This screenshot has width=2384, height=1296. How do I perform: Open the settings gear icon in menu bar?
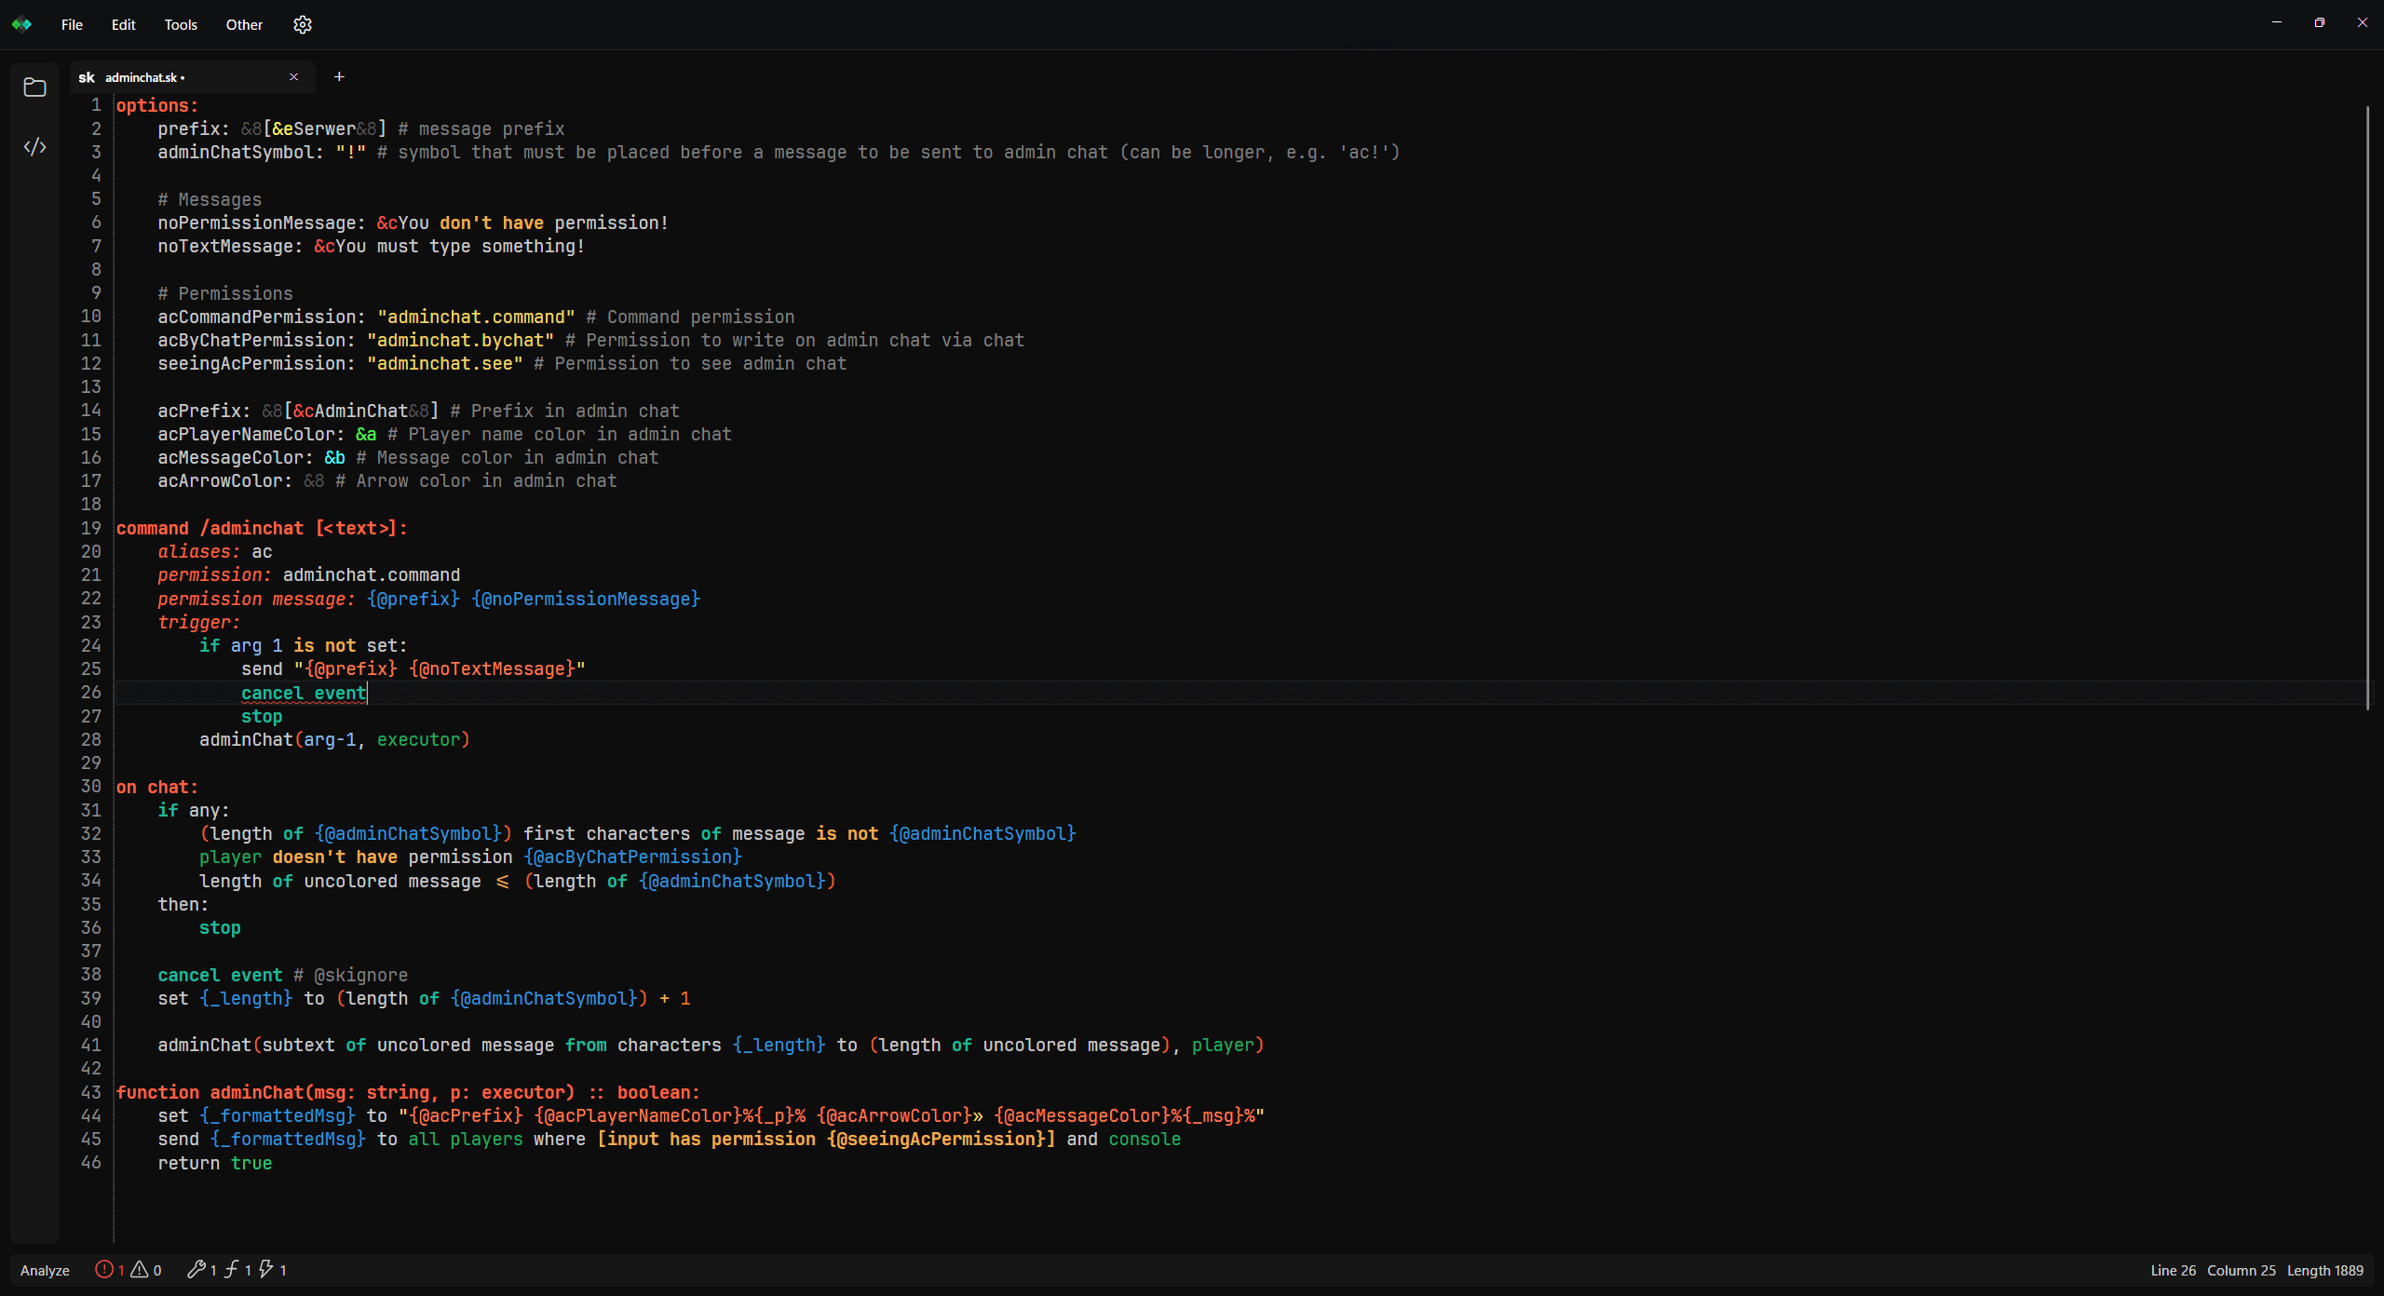click(302, 25)
